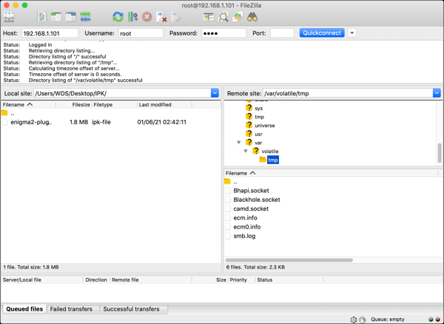The image size is (444, 324).
Task: Toggle the local directory tree view
Action: click(56, 17)
